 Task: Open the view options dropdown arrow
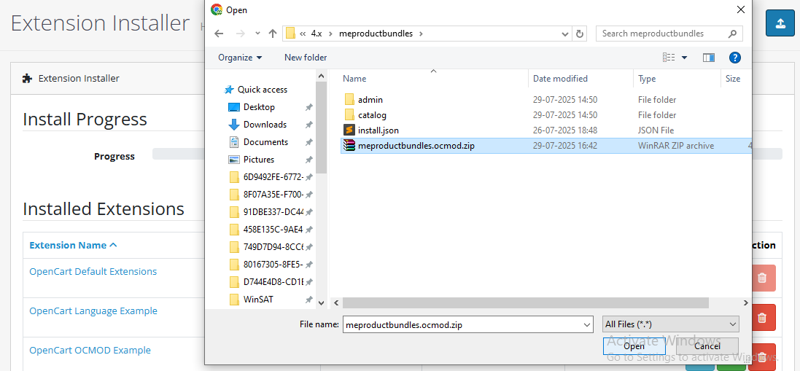point(684,58)
